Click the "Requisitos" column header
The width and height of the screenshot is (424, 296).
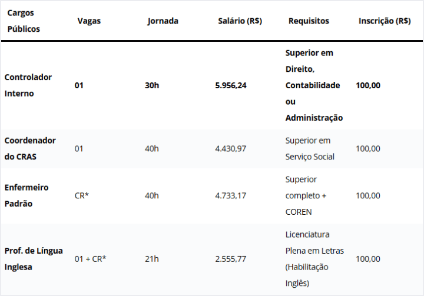309,21
